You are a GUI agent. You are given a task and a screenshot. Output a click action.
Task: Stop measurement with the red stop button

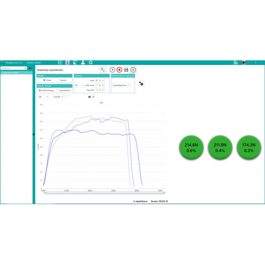(x=119, y=70)
